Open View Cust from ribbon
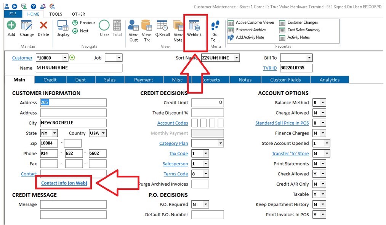This screenshot has height=225, width=386. pos(133,26)
